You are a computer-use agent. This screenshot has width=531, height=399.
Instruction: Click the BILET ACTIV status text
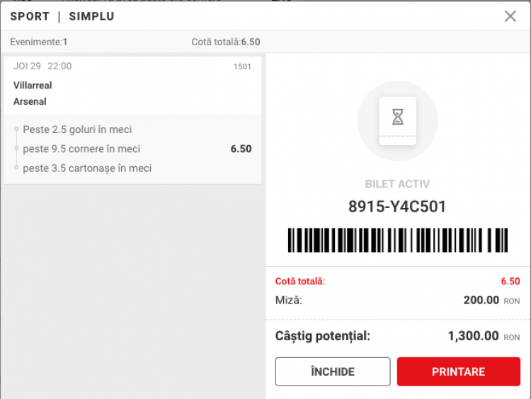397,185
